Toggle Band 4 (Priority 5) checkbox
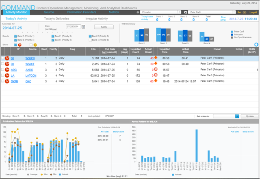This screenshot has height=179, width=260. point(53,40)
